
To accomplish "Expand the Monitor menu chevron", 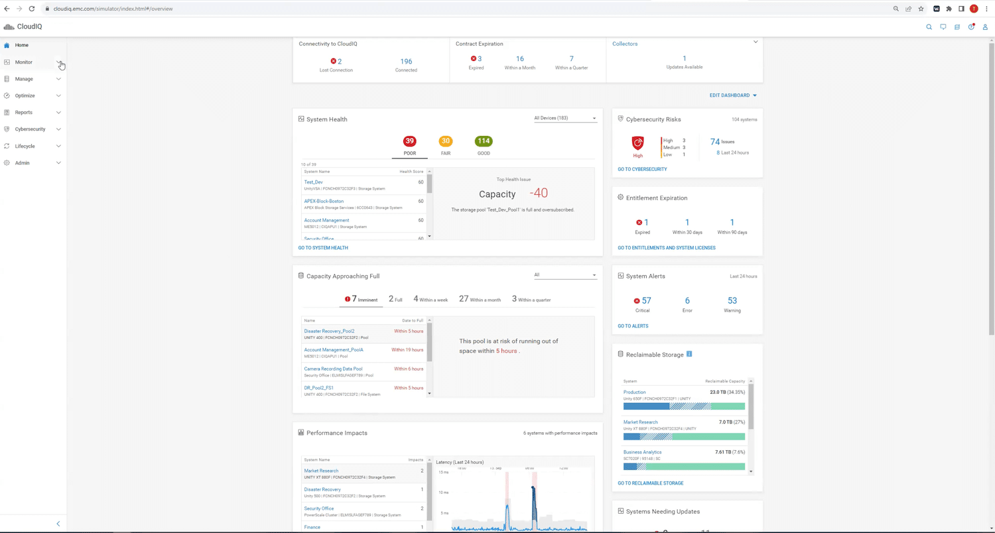I will pos(58,62).
